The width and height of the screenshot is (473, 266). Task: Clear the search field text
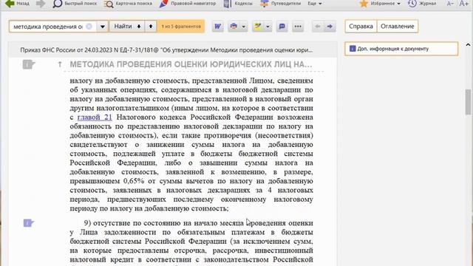click(89, 27)
